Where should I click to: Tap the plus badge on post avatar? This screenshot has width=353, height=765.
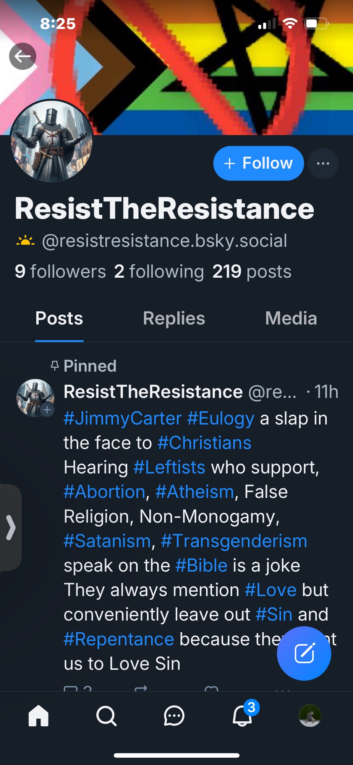[x=47, y=410]
